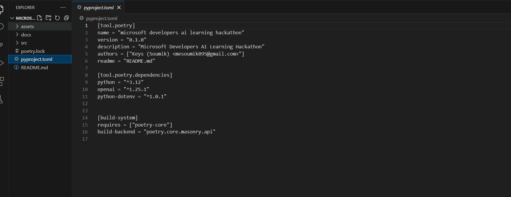Viewport: 511px width, 197px height.
Task: Refresh the Explorer file tree
Action: pyautogui.click(x=57, y=18)
